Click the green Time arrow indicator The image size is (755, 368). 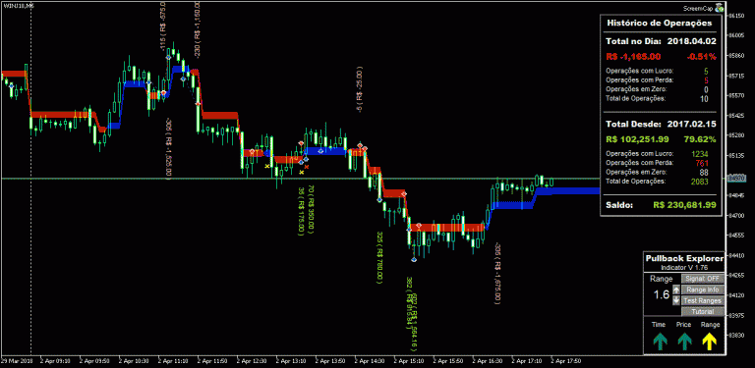[660, 341]
